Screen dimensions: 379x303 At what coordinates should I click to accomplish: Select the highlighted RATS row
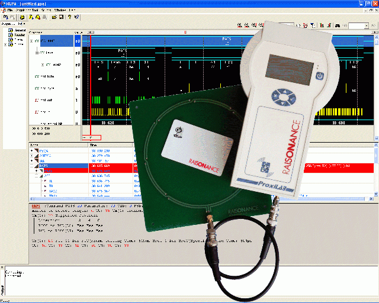63,166
